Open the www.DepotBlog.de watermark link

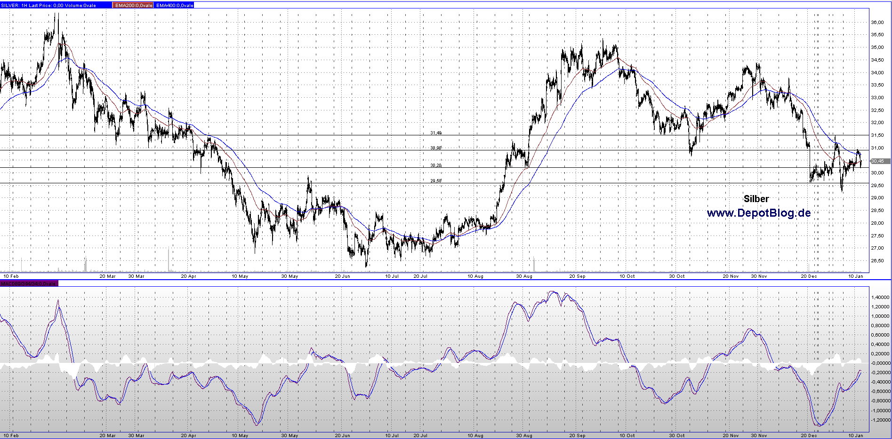click(x=759, y=213)
